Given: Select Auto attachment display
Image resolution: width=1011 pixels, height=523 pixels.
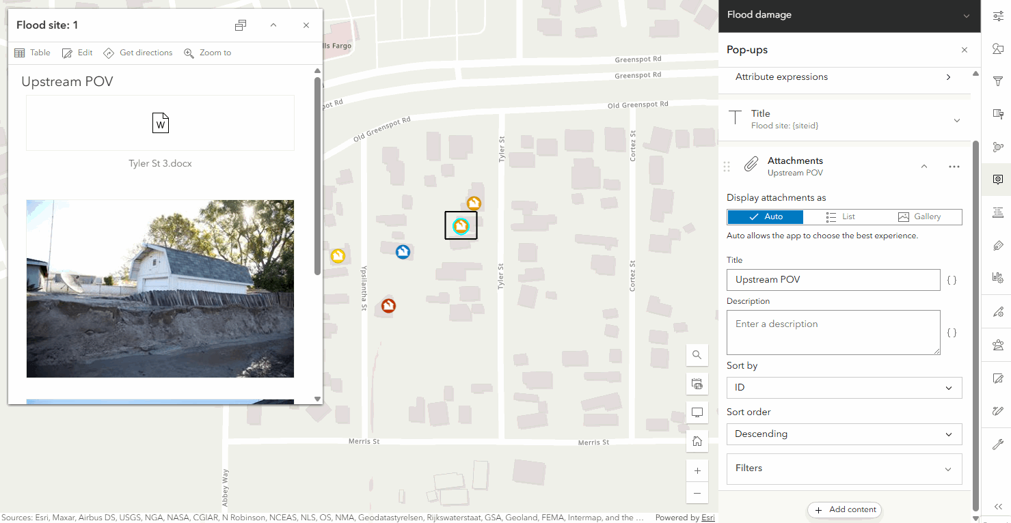Looking at the screenshot, I should [x=766, y=216].
